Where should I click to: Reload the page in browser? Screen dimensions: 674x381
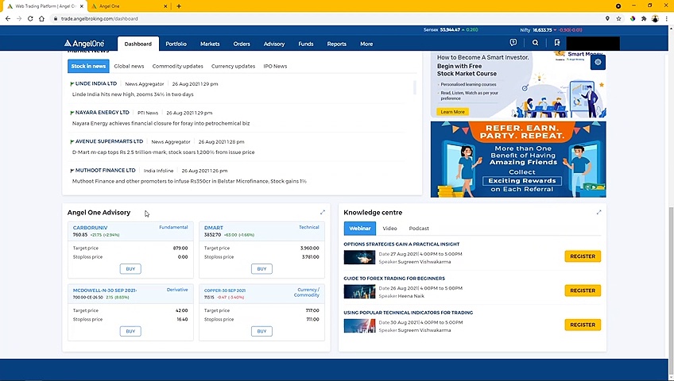(x=30, y=18)
